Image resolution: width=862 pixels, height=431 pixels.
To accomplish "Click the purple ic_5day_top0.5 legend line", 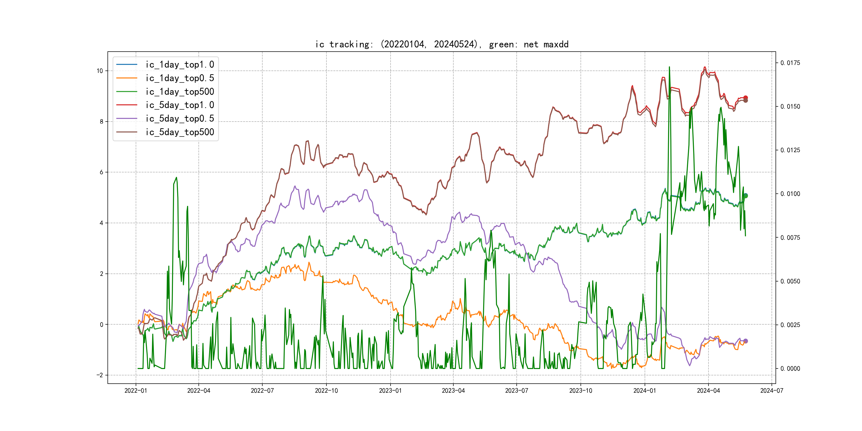I will click(x=126, y=118).
